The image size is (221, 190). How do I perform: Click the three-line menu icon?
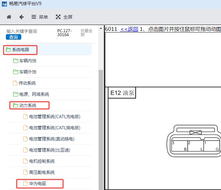pyautogui.click(x=34, y=17)
